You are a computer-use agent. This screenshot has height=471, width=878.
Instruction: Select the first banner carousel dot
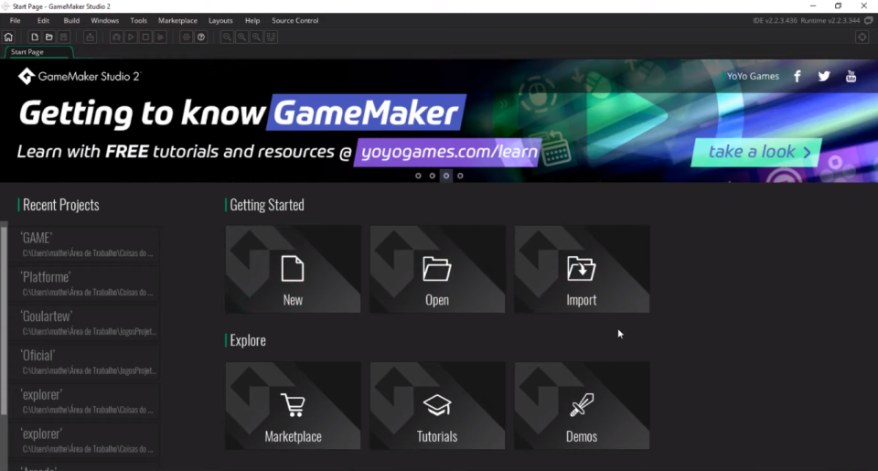pos(418,176)
